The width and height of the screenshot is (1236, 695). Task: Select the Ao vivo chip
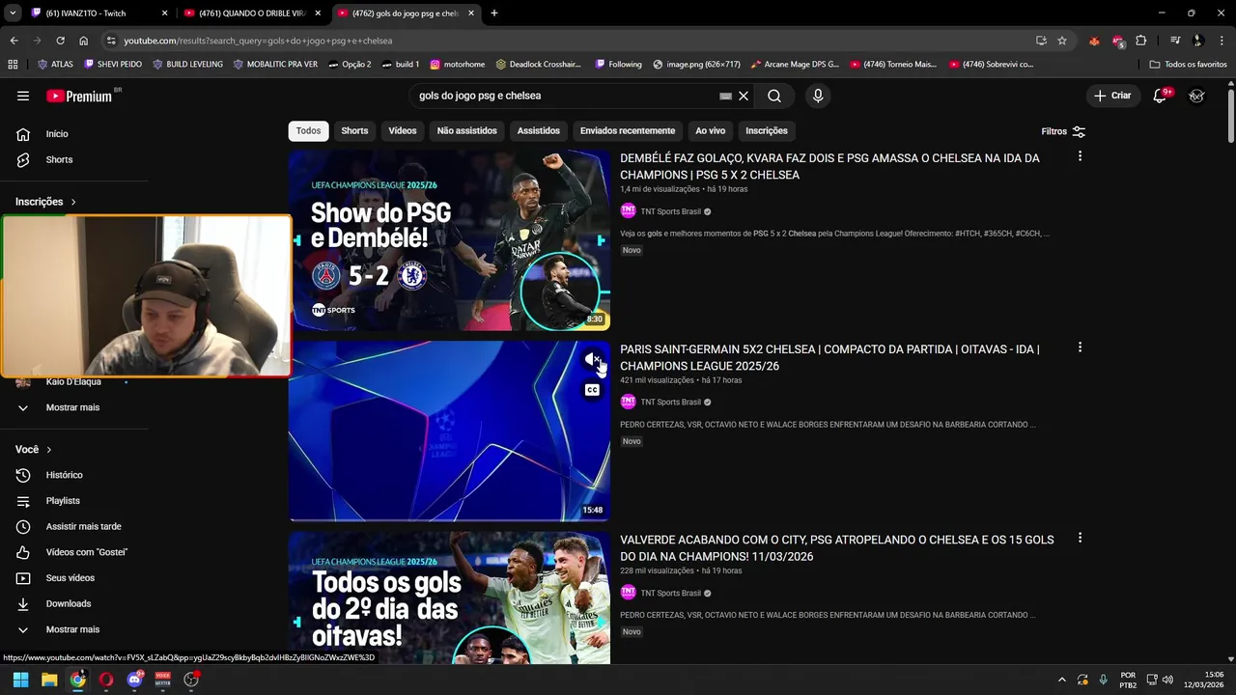tap(710, 130)
